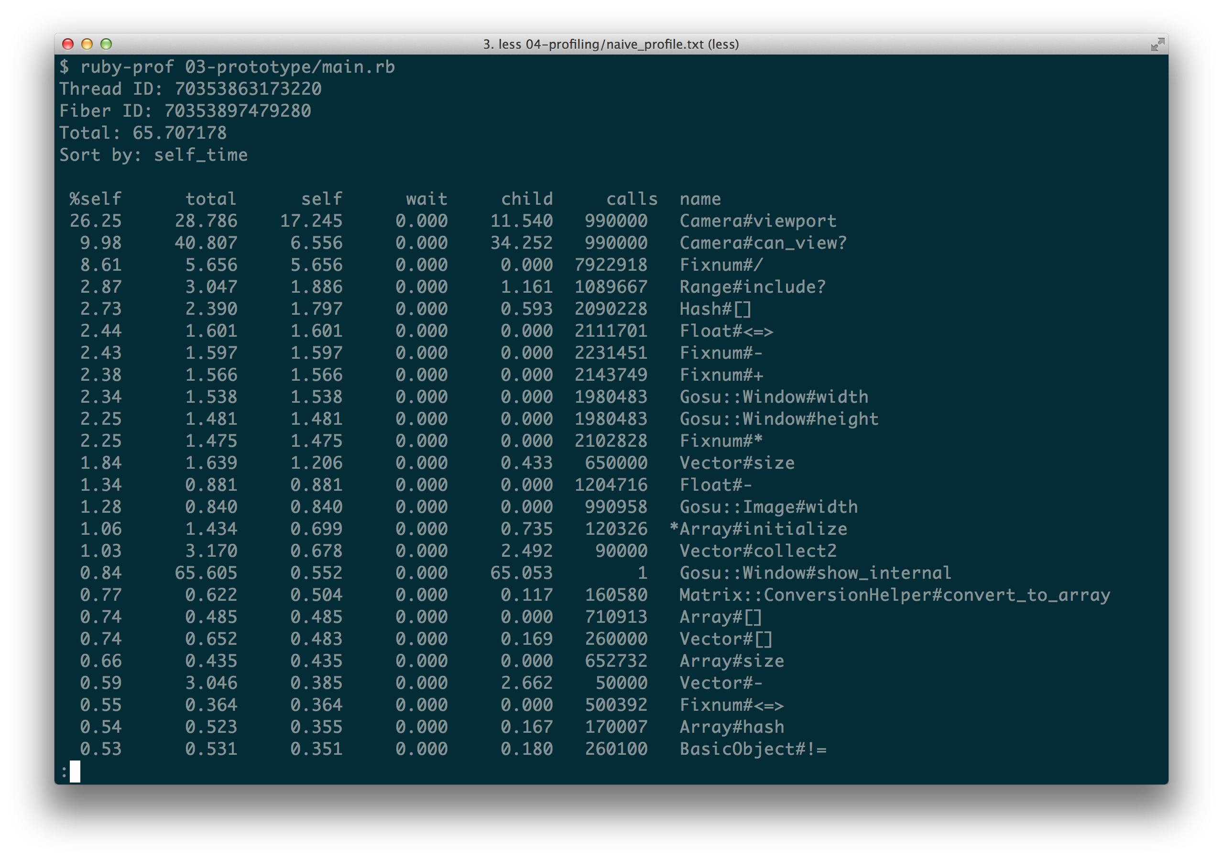
Task: Click the Thread ID line
Action: (190, 89)
